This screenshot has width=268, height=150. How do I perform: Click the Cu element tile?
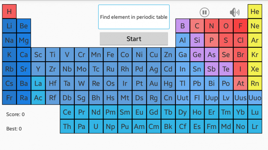[154, 55]
